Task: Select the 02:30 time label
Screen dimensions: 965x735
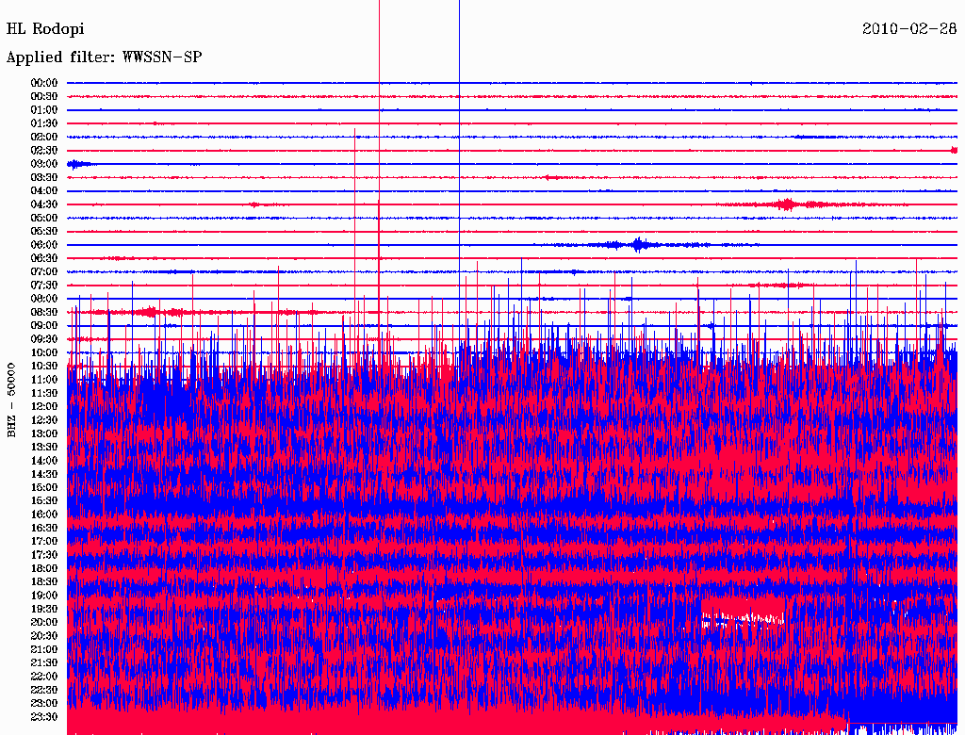Action: tap(44, 150)
